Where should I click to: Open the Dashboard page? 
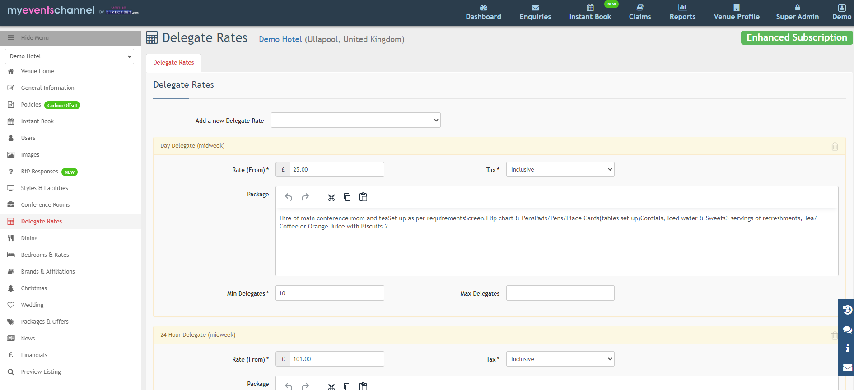point(483,12)
